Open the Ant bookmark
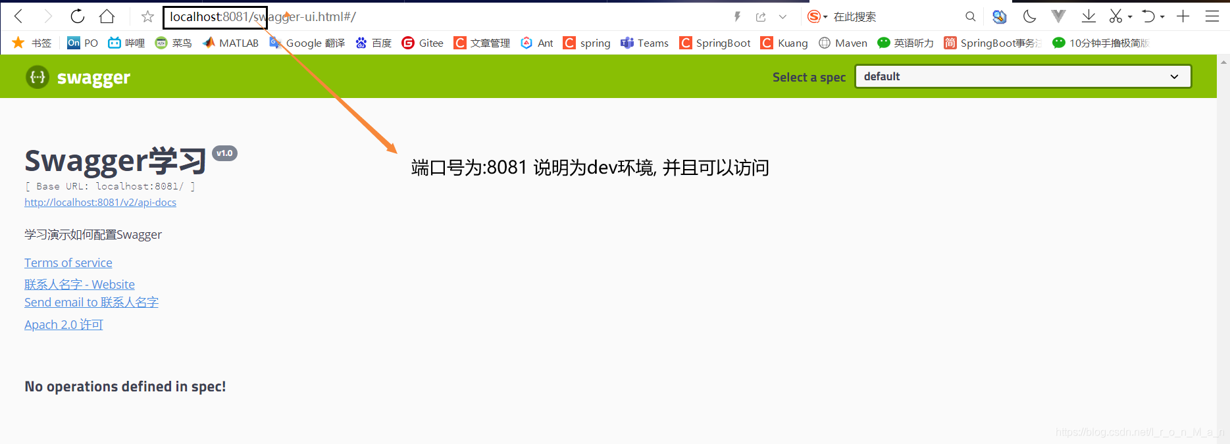 (536, 43)
